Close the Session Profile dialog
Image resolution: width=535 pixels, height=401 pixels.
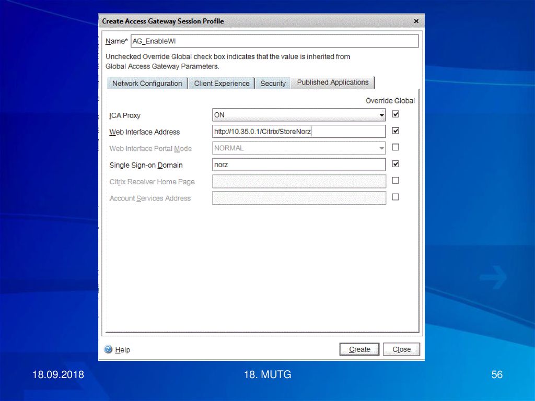(416, 21)
